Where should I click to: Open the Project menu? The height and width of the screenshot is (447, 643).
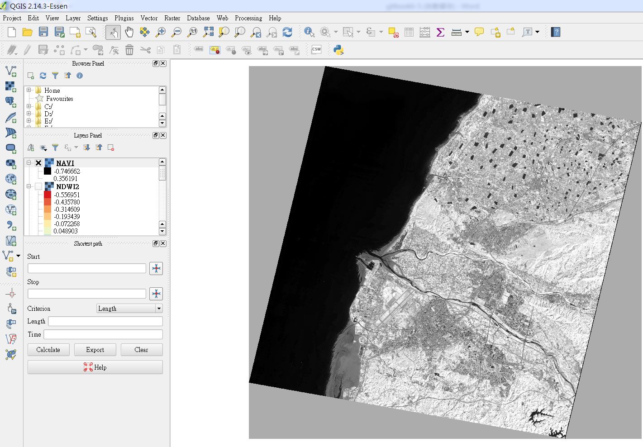[12, 18]
